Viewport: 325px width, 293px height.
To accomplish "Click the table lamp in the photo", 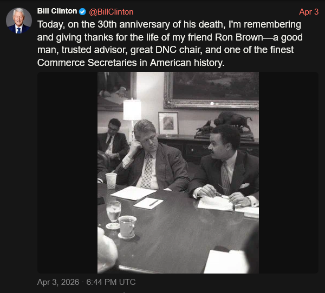I will coord(132,111).
